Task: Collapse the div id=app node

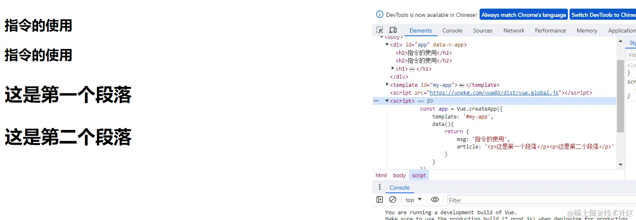Action: click(387, 44)
